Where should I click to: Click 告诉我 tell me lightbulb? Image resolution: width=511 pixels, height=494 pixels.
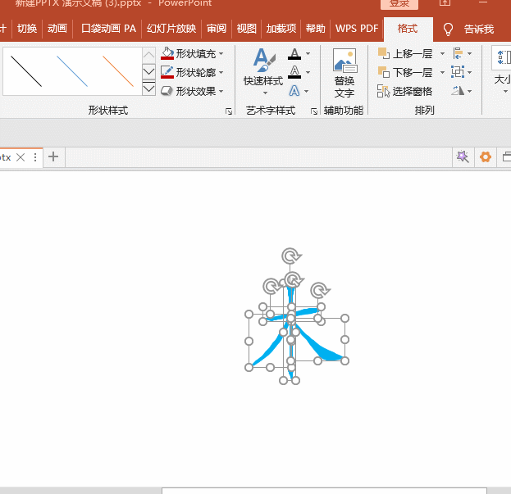click(x=448, y=29)
